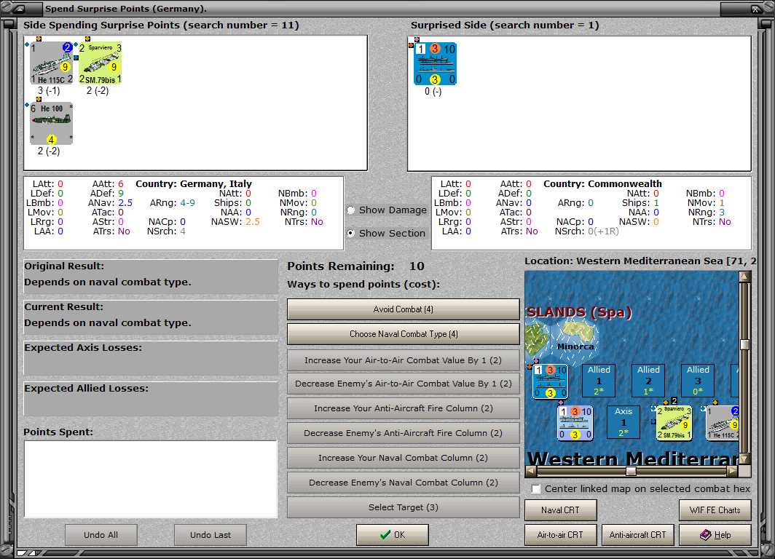
Task: Select the He 115C counter on the map
Action: tap(723, 423)
